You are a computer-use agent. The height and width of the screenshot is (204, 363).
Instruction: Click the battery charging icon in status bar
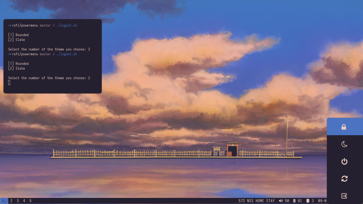coord(294,201)
